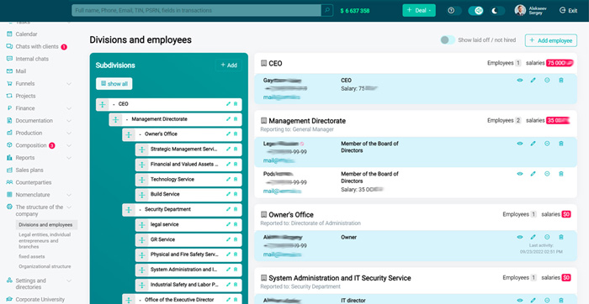Click Add in Subdivisions panel

tap(229, 66)
